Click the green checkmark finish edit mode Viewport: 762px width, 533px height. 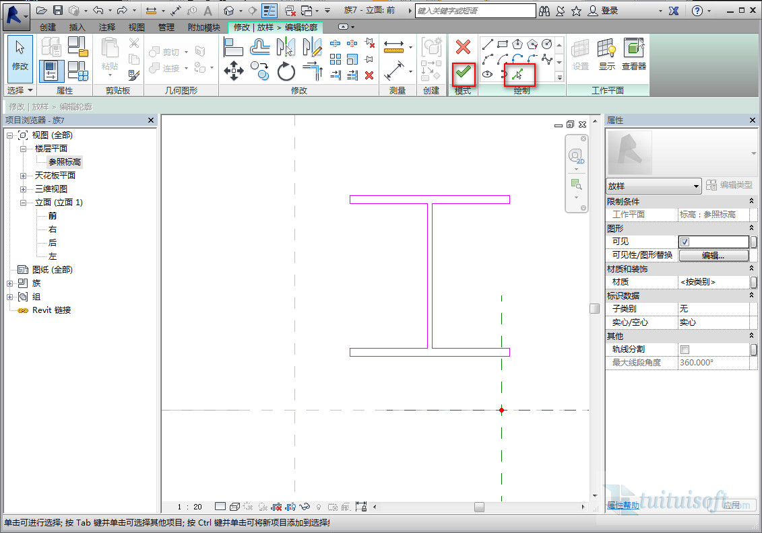pyautogui.click(x=463, y=73)
